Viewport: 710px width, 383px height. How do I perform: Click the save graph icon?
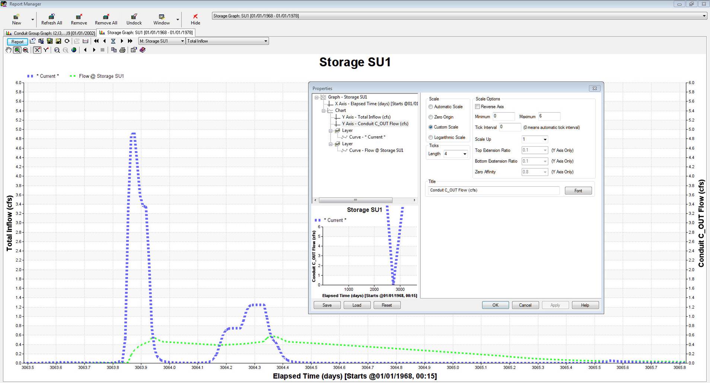[x=50, y=41]
